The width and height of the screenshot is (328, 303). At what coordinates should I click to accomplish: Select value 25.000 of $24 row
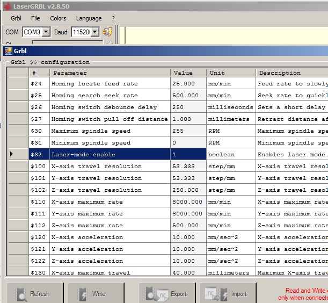click(x=188, y=84)
